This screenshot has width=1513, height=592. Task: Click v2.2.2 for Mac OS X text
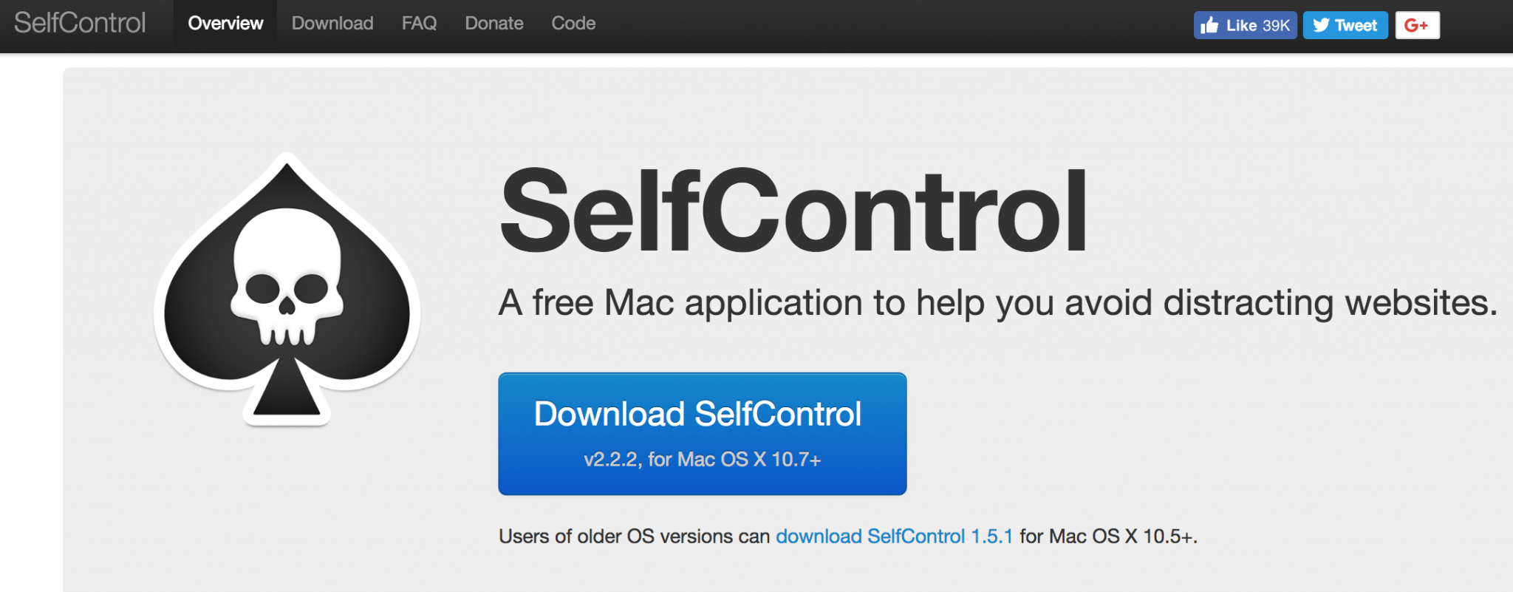pos(703,460)
